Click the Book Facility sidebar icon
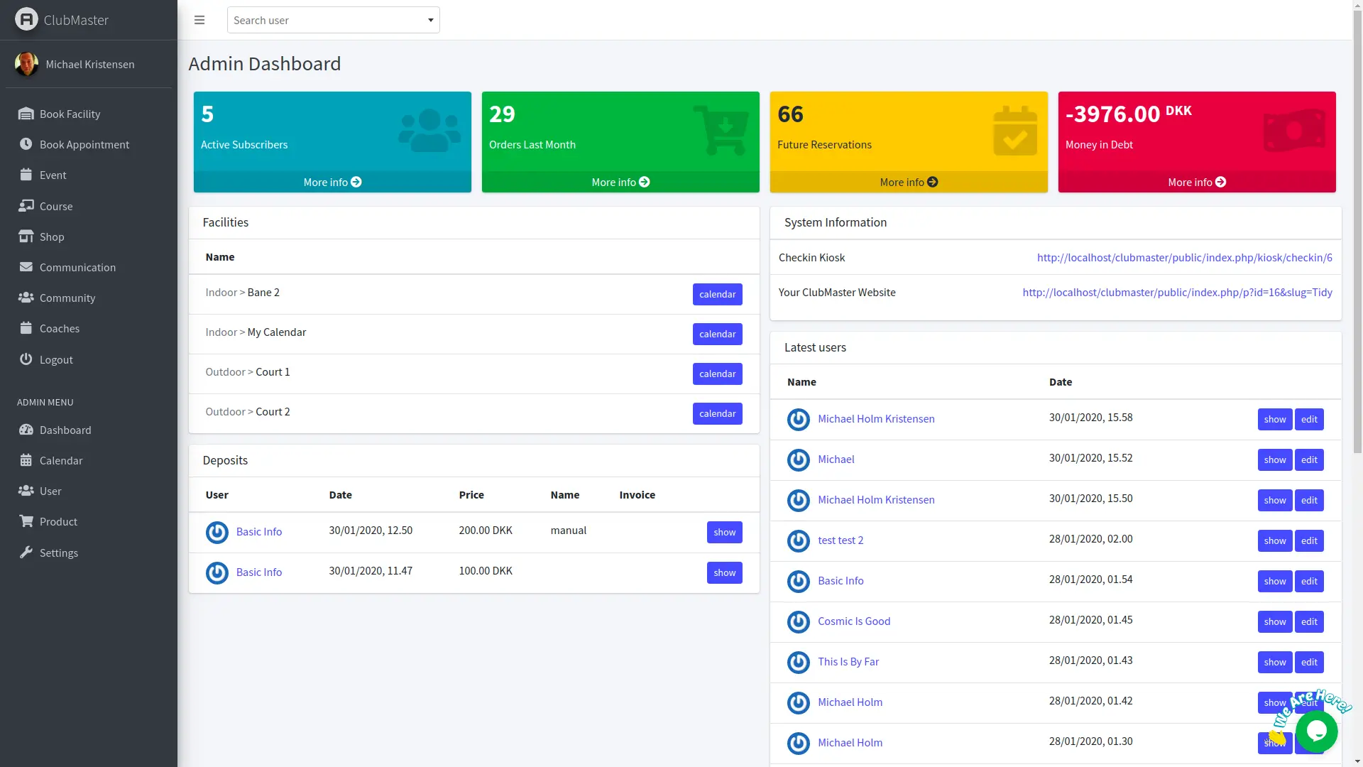 (x=26, y=114)
